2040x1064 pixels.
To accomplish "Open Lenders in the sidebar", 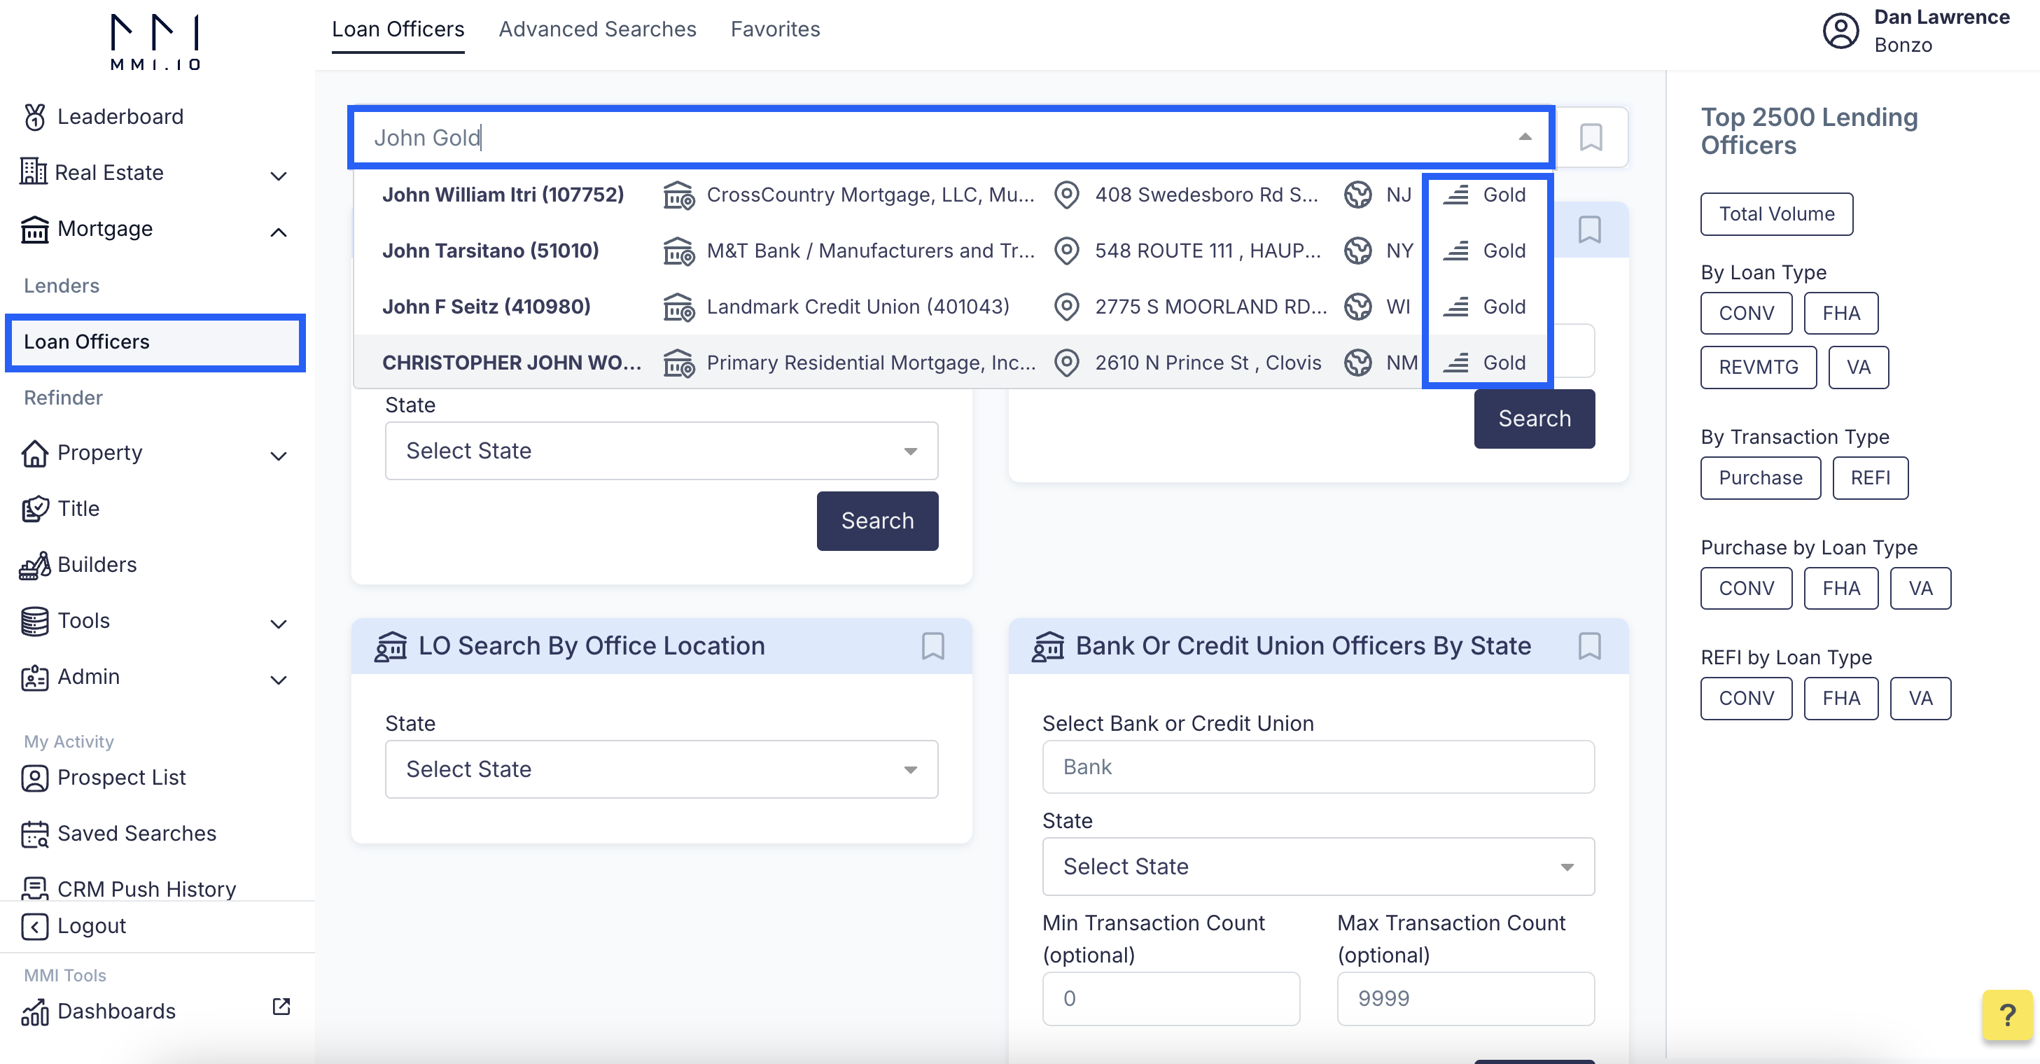I will click(61, 286).
